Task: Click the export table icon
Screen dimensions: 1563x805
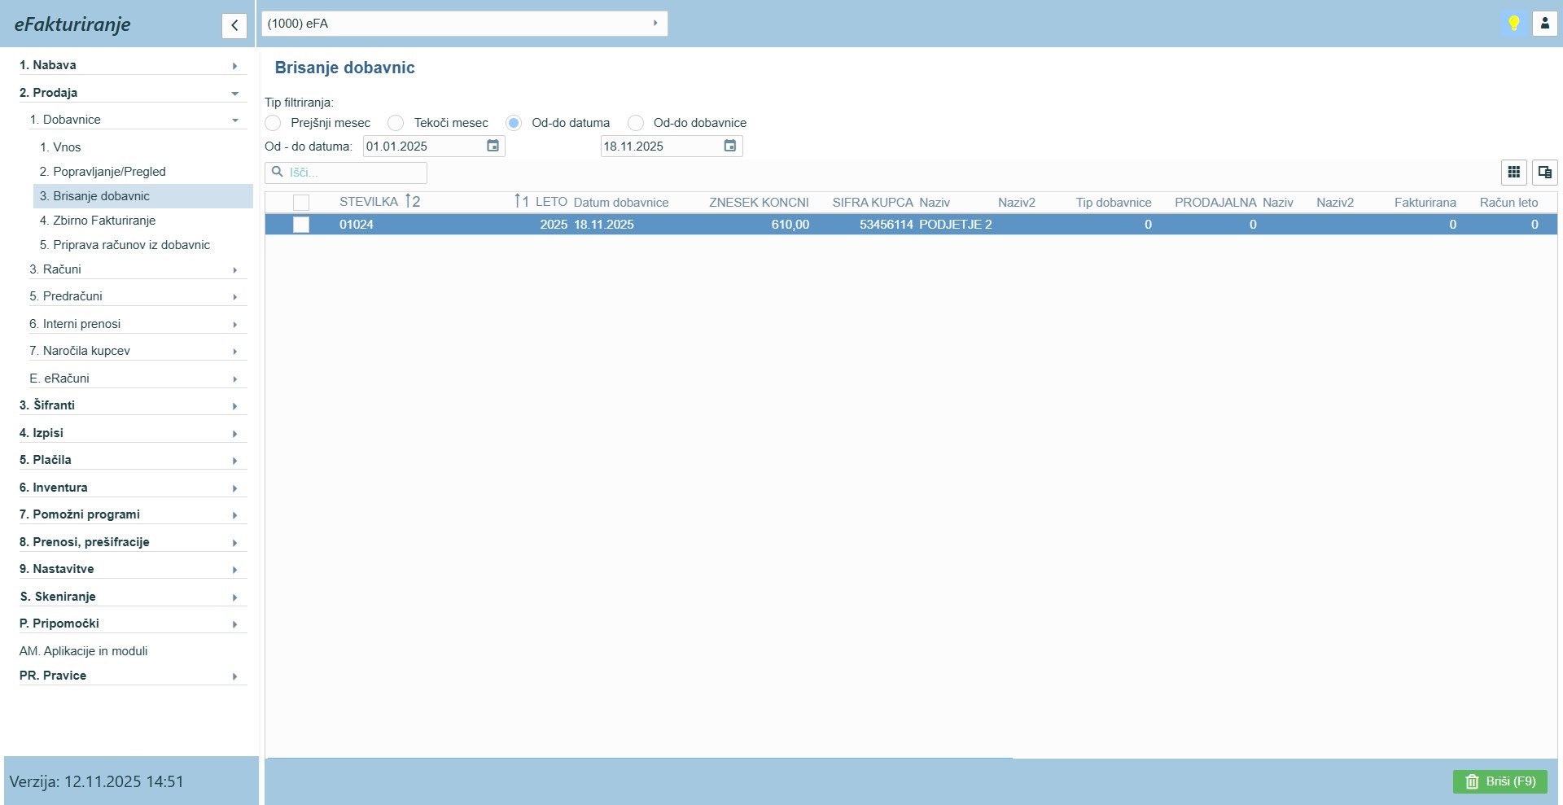Action: tap(1544, 172)
